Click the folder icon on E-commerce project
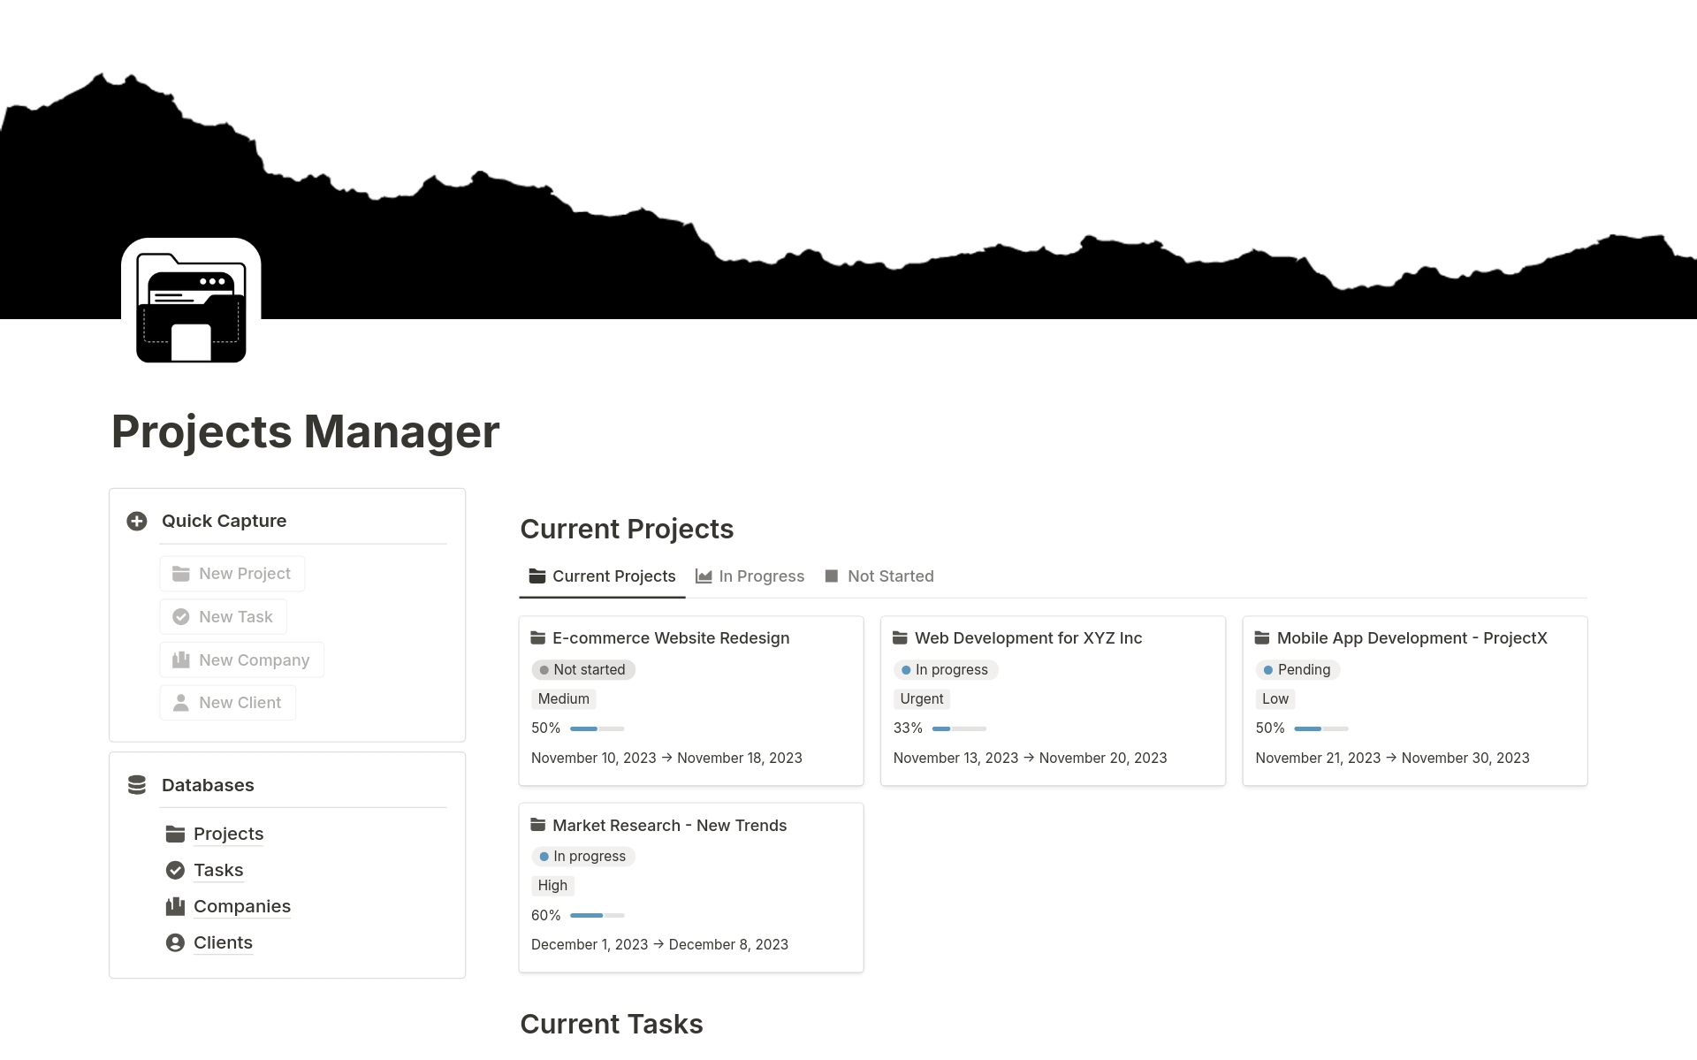Image resolution: width=1697 pixels, height=1060 pixels. (x=537, y=637)
